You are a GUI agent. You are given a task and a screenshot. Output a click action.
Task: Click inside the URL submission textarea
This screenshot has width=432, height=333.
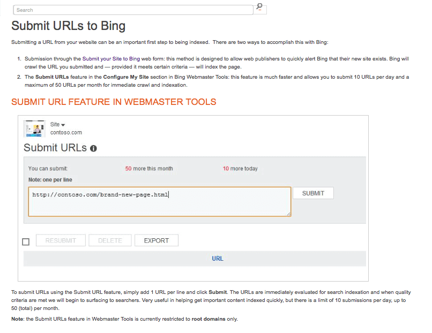(x=160, y=202)
